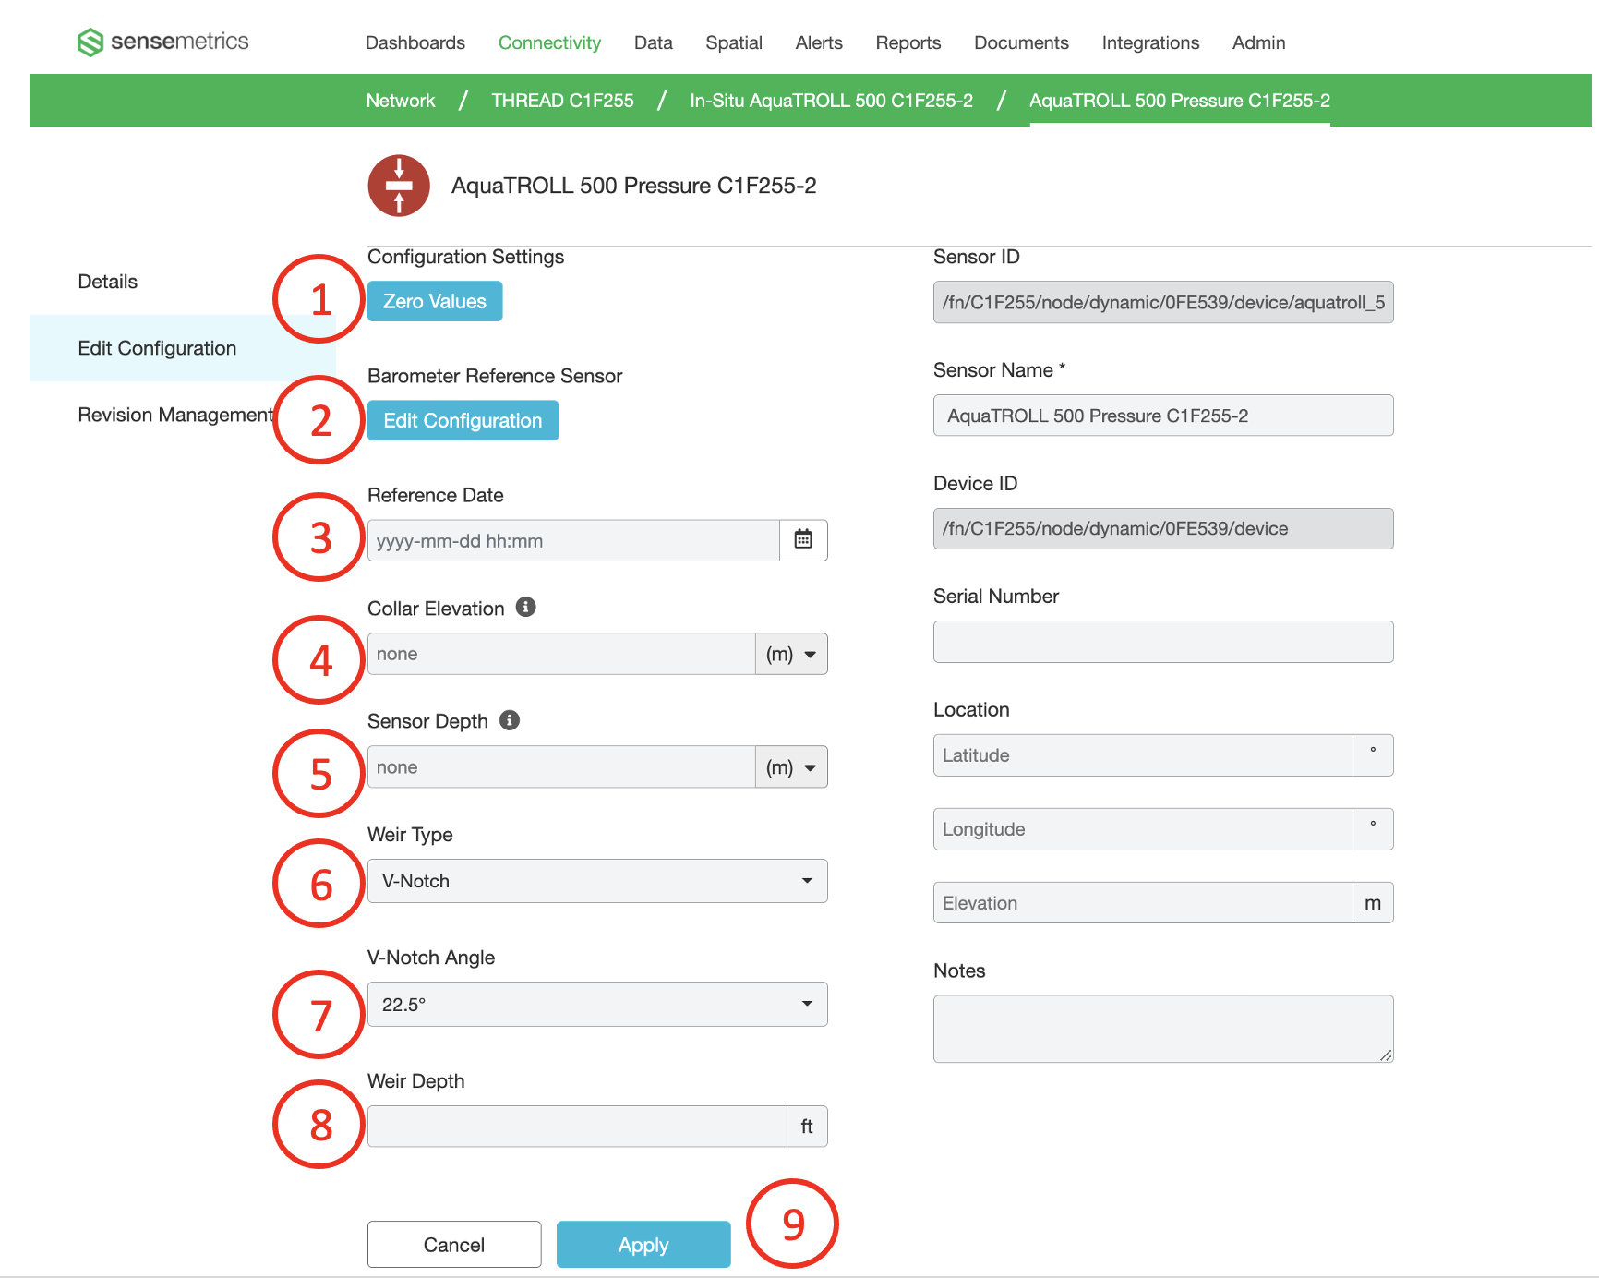Viewport: 1599px width, 1278px height.
Task: Open the Collar Elevation unit dropdown
Action: (x=791, y=654)
